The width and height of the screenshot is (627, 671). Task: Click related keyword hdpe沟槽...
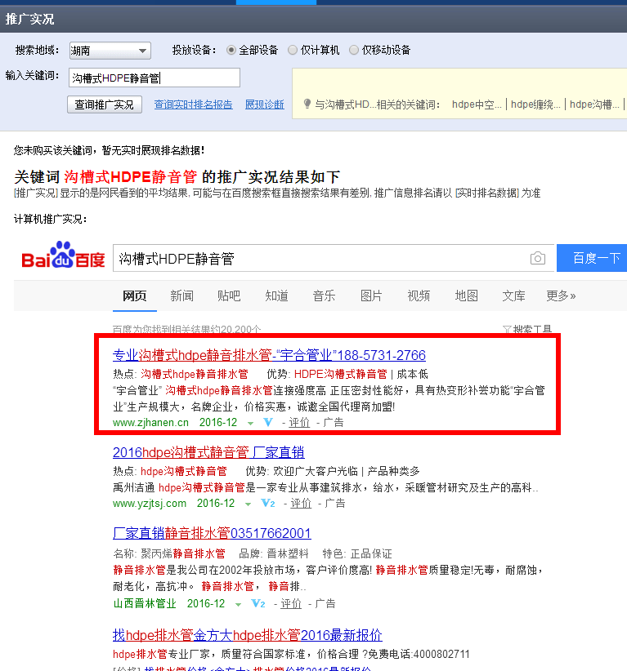point(594,104)
